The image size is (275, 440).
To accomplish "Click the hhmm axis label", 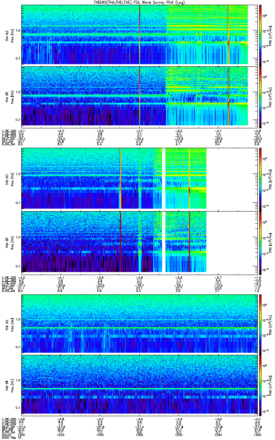I will pyautogui.click(x=5, y=435).
